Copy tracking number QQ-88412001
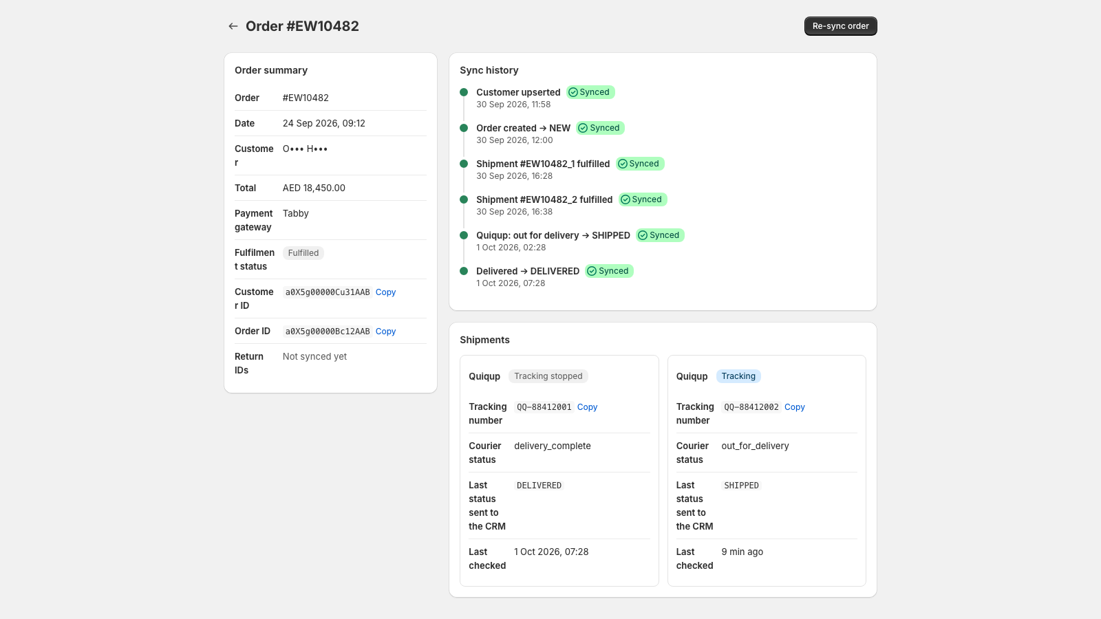Screen dimensions: 1101x619 587,407
